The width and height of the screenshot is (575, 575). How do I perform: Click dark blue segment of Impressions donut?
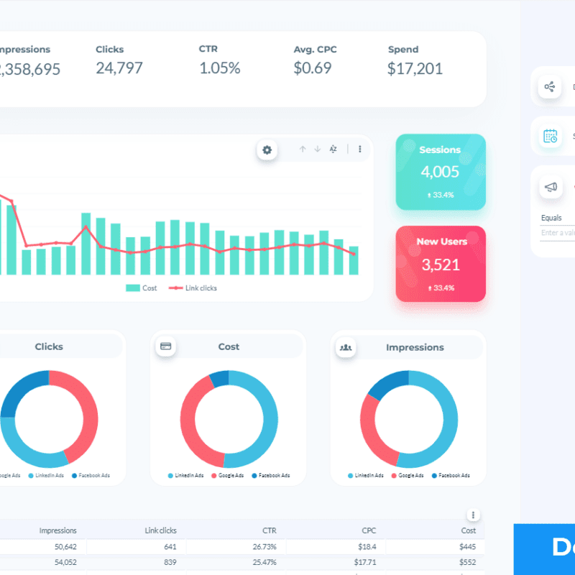pyautogui.click(x=389, y=385)
